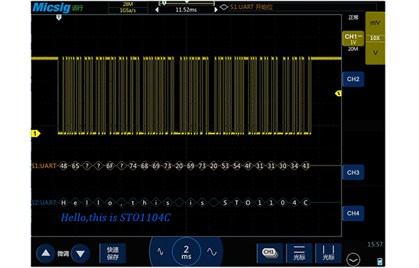The height and width of the screenshot is (268, 419).
Task: Shift trigger position right with the arrow
Action: (216, 10)
